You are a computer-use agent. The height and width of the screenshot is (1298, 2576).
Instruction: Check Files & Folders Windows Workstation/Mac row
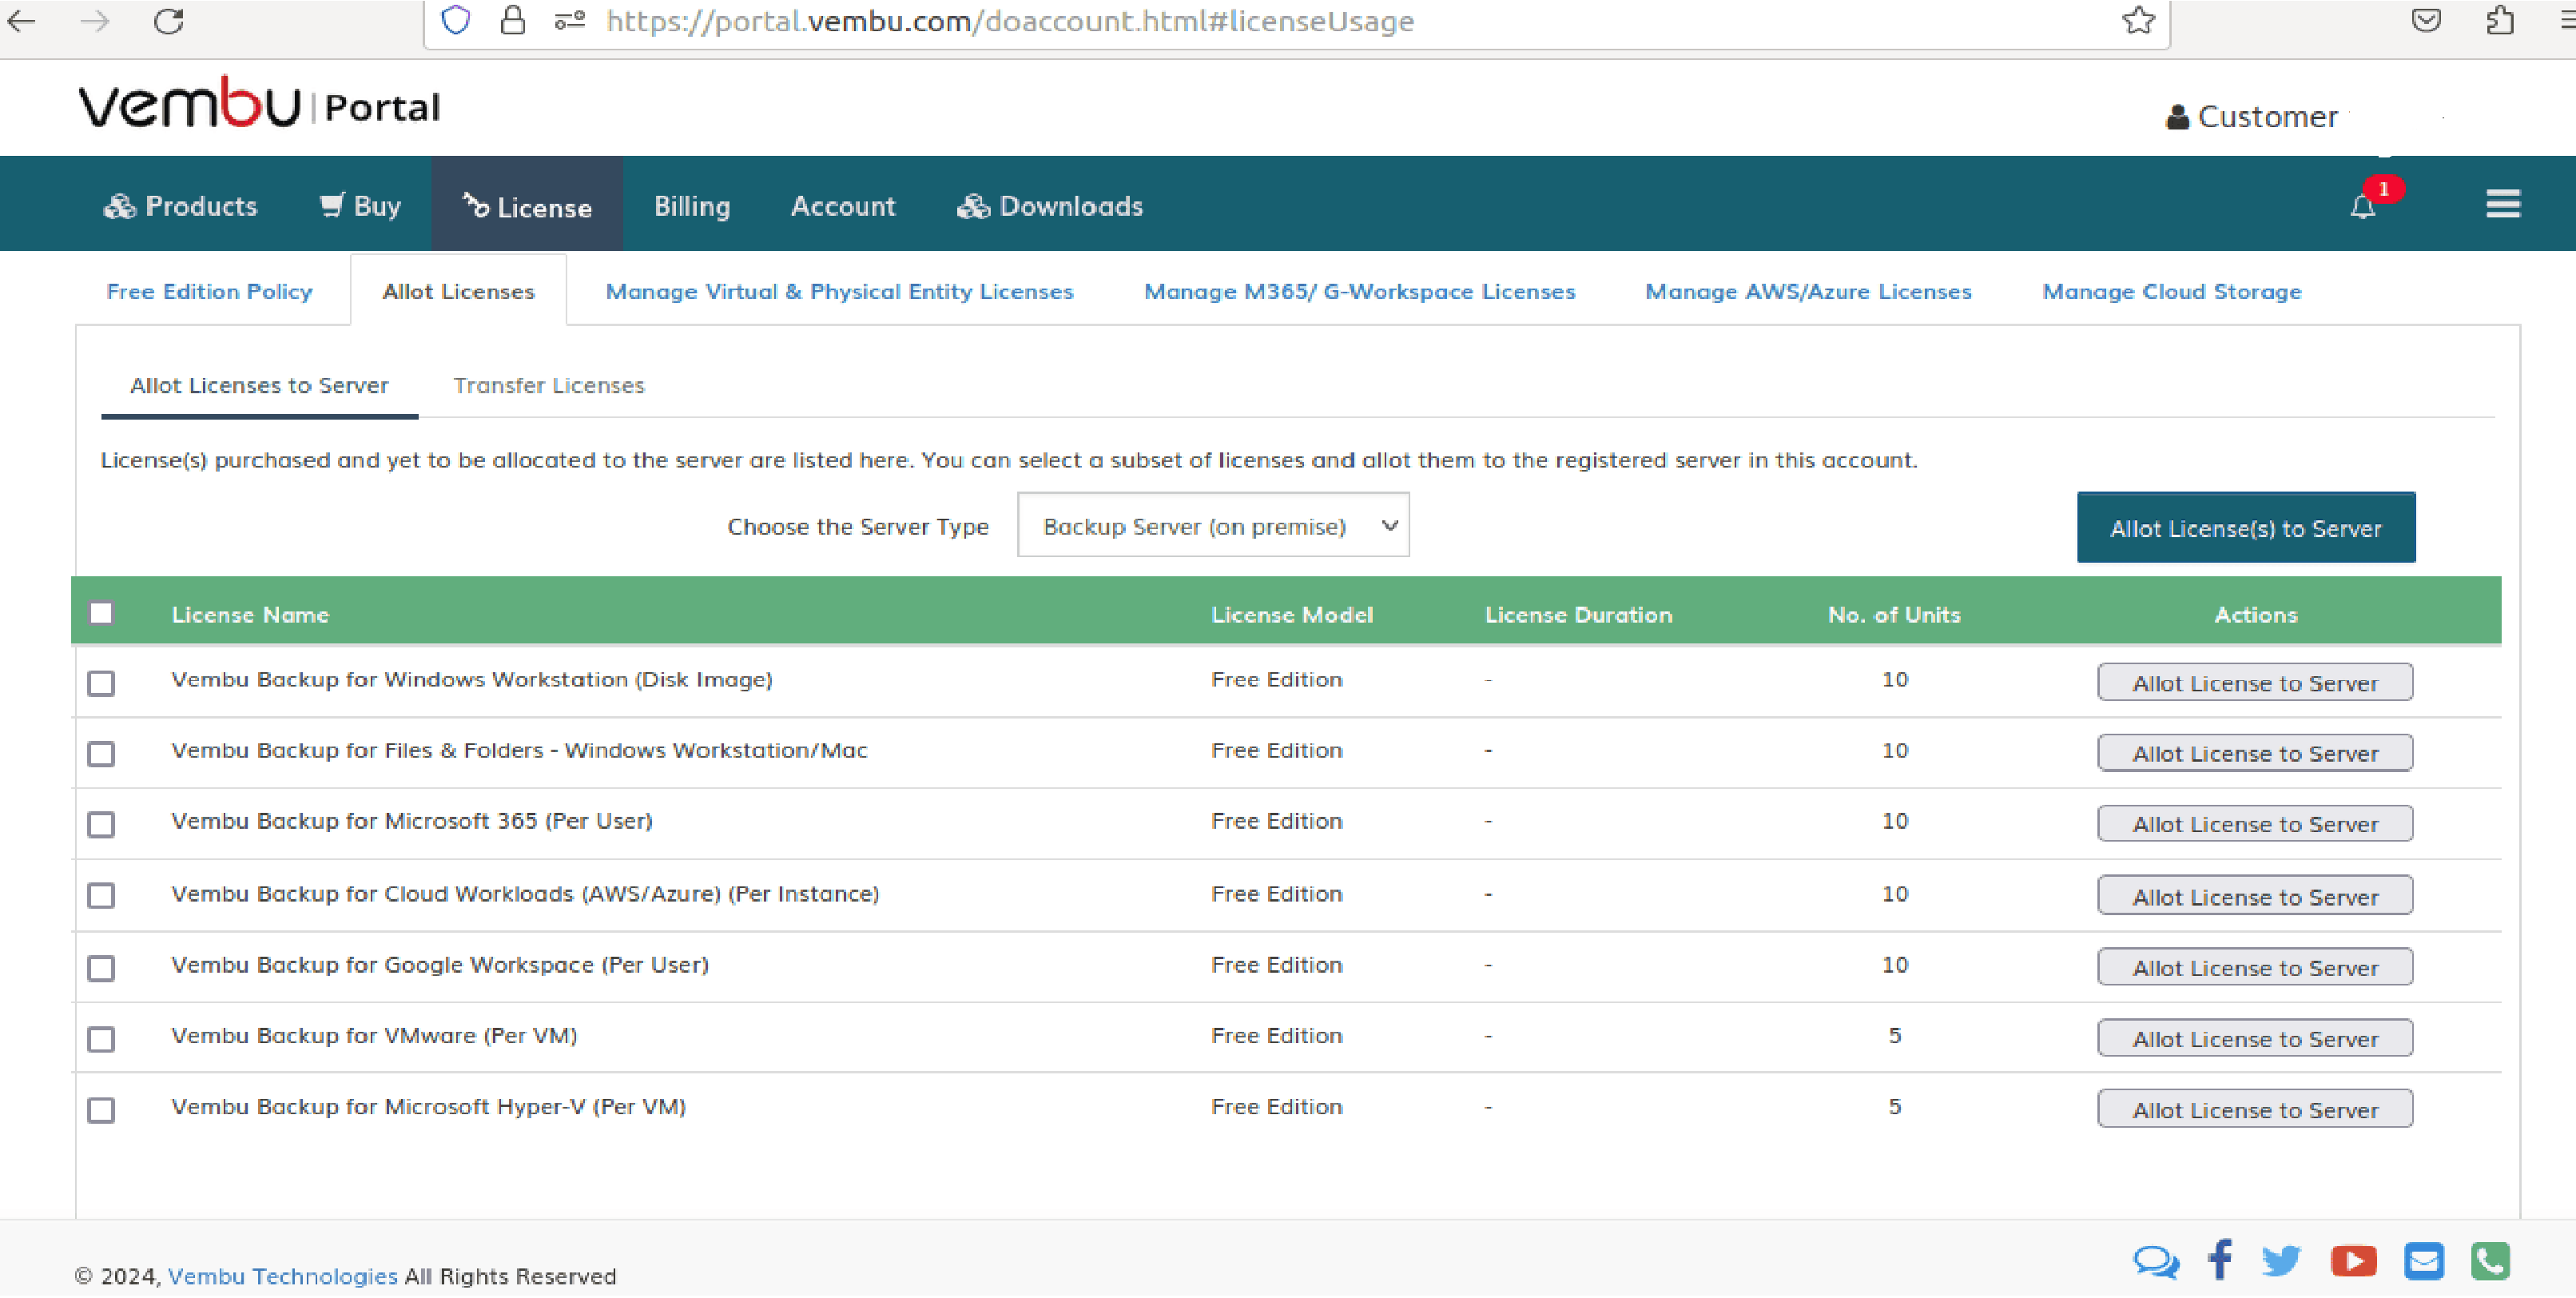click(x=101, y=753)
